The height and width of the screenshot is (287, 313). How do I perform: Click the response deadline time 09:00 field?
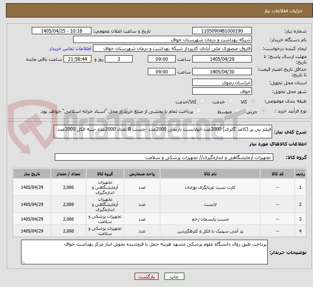coord(162,59)
